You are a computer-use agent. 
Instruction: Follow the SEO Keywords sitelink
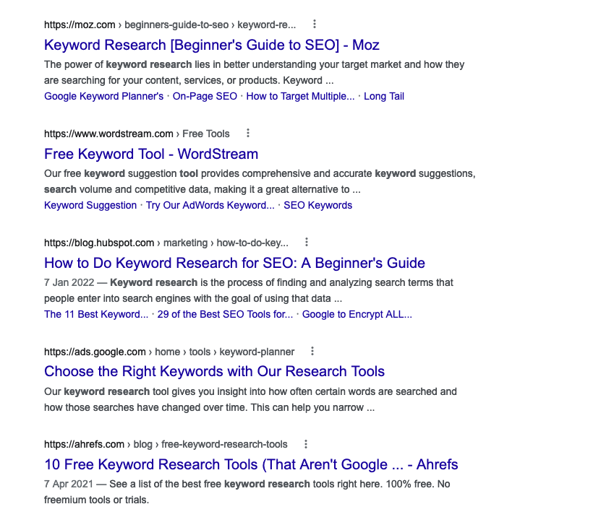318,205
